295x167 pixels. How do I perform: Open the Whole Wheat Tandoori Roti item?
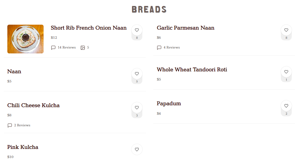[x=192, y=70]
